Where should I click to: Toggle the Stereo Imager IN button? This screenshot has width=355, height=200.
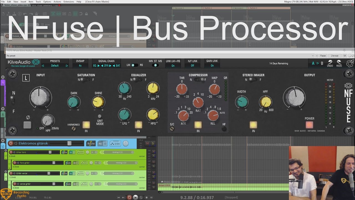[253, 125]
